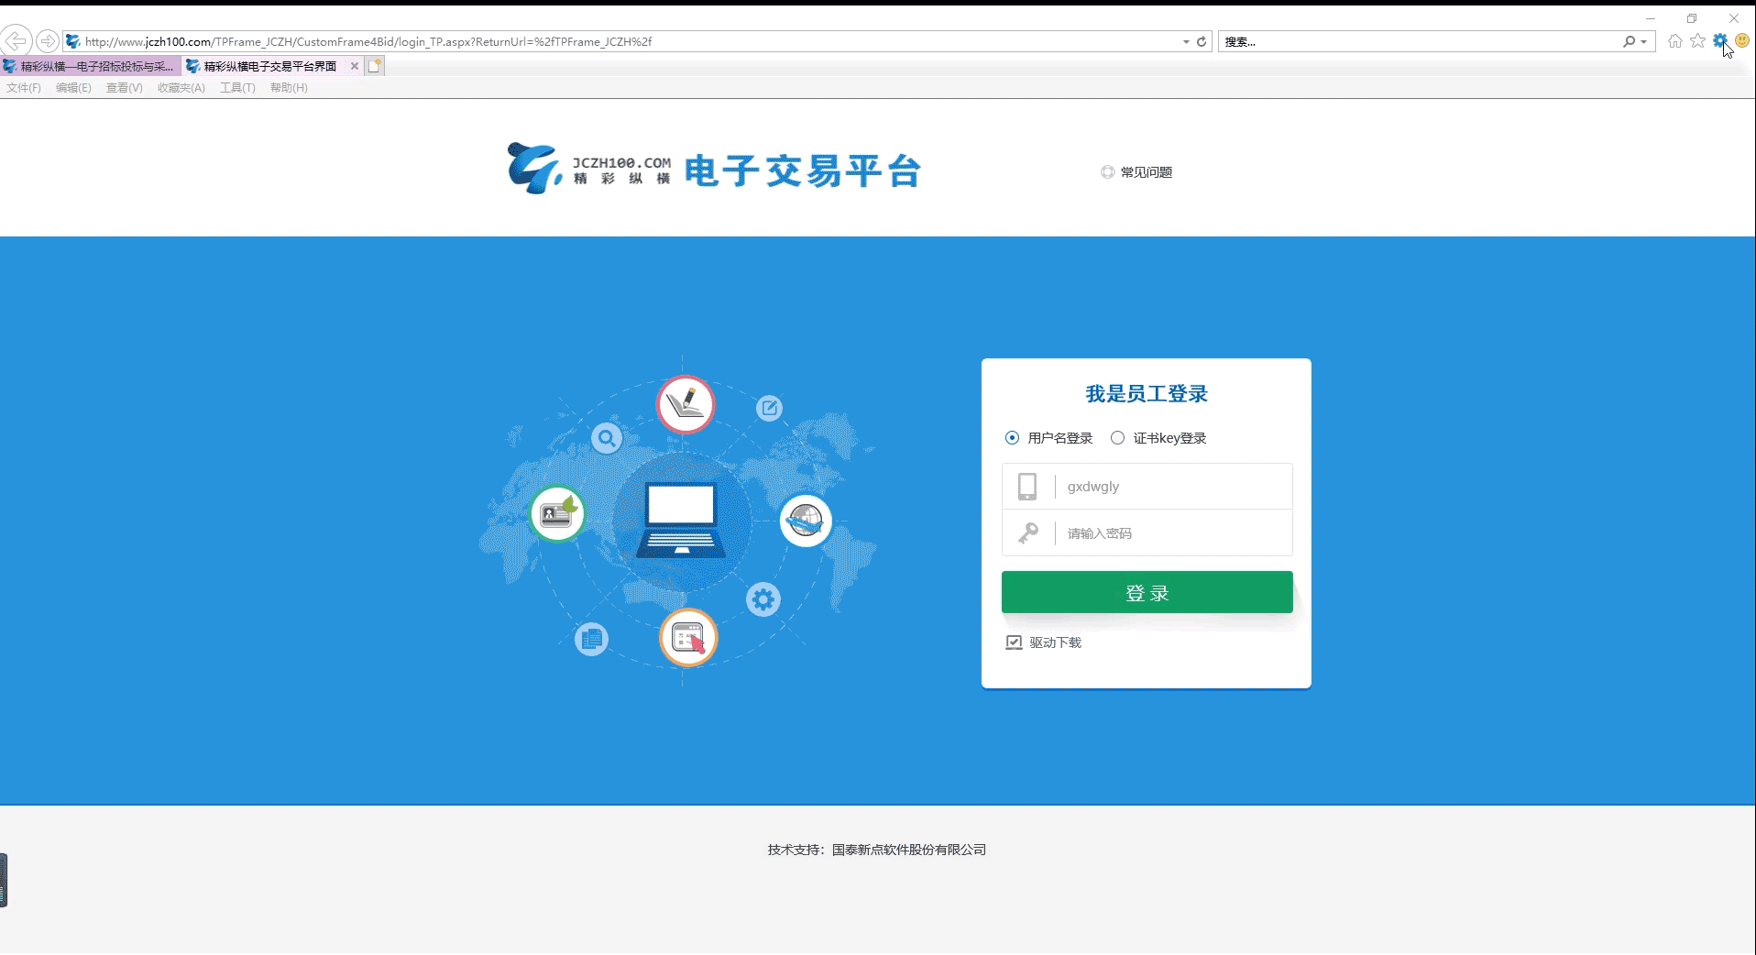This screenshot has height=955, width=1756.
Task: Open the 编辑(E) menu
Action: point(73,88)
